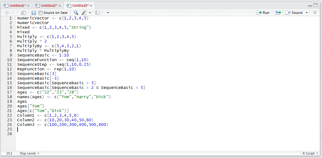The height and width of the screenshot is (158, 322).
Task: Click seq(1,10,0.25) on line 11
Action: 74,64
